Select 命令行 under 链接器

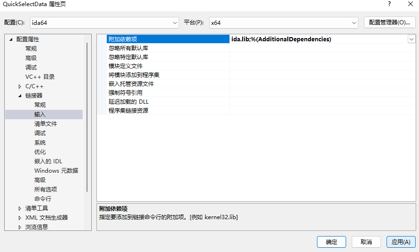point(43,199)
